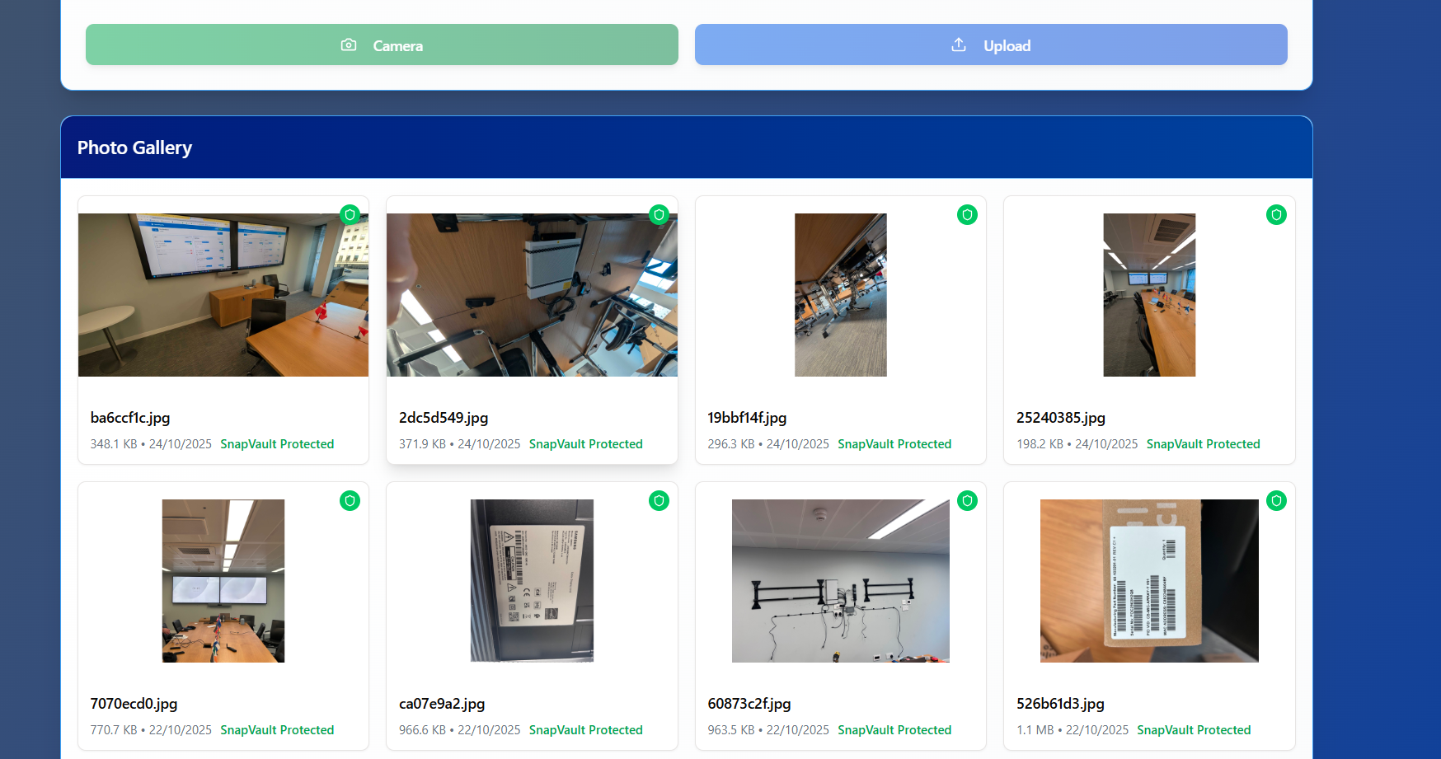This screenshot has height=759, width=1441.
Task: Open the 526b61d3.jpg barcode box photo
Action: tap(1149, 581)
